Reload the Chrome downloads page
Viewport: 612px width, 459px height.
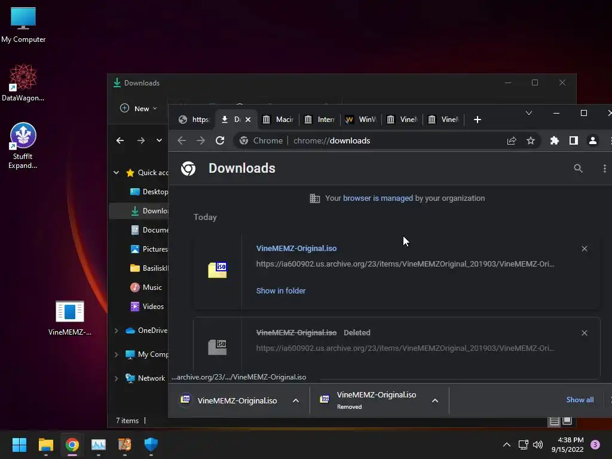click(x=220, y=140)
